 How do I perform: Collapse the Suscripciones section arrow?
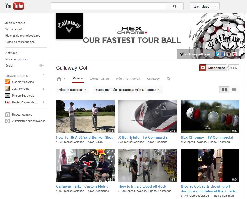coord(43,75)
